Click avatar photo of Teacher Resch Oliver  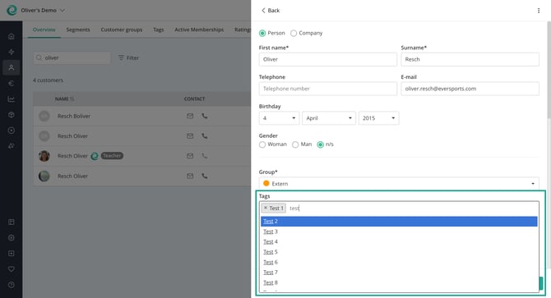pyautogui.click(x=44, y=156)
